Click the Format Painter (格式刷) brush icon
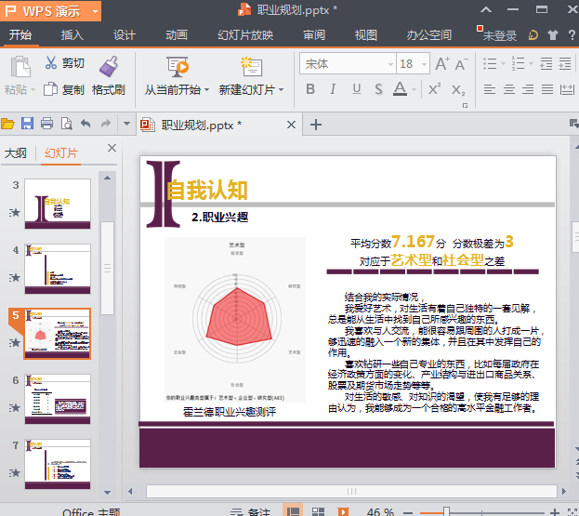579x516 pixels. (x=109, y=67)
